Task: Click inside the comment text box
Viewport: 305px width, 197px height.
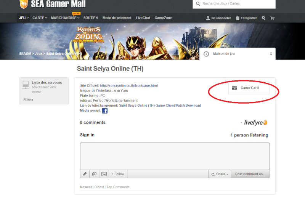Action: coord(175,156)
